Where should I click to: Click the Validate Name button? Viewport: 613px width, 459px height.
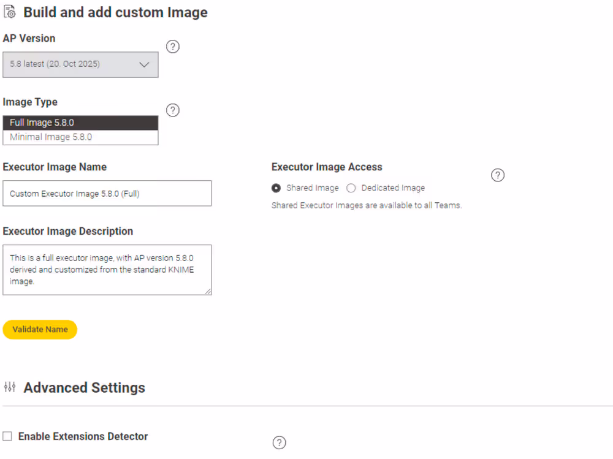(x=40, y=329)
